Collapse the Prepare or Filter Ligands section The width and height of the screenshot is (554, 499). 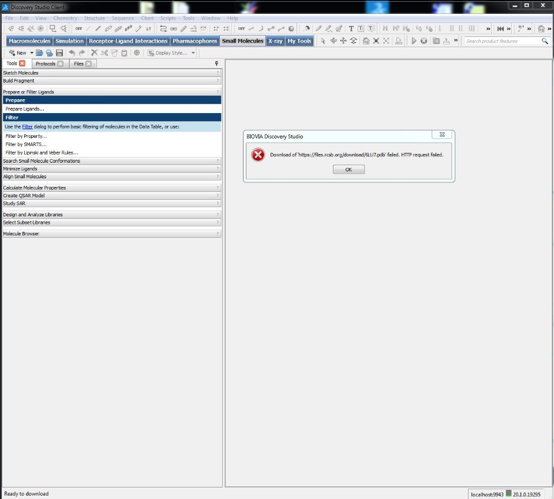(x=112, y=92)
